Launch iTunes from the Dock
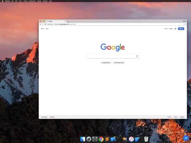The image size is (191, 143). [x=131, y=139]
